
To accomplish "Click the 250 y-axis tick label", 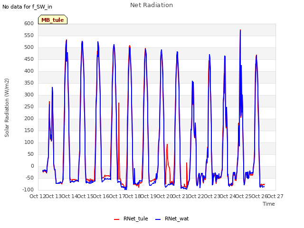I will click(29, 106).
